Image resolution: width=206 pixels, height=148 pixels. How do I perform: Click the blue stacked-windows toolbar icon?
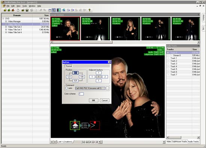tap(64, 10)
